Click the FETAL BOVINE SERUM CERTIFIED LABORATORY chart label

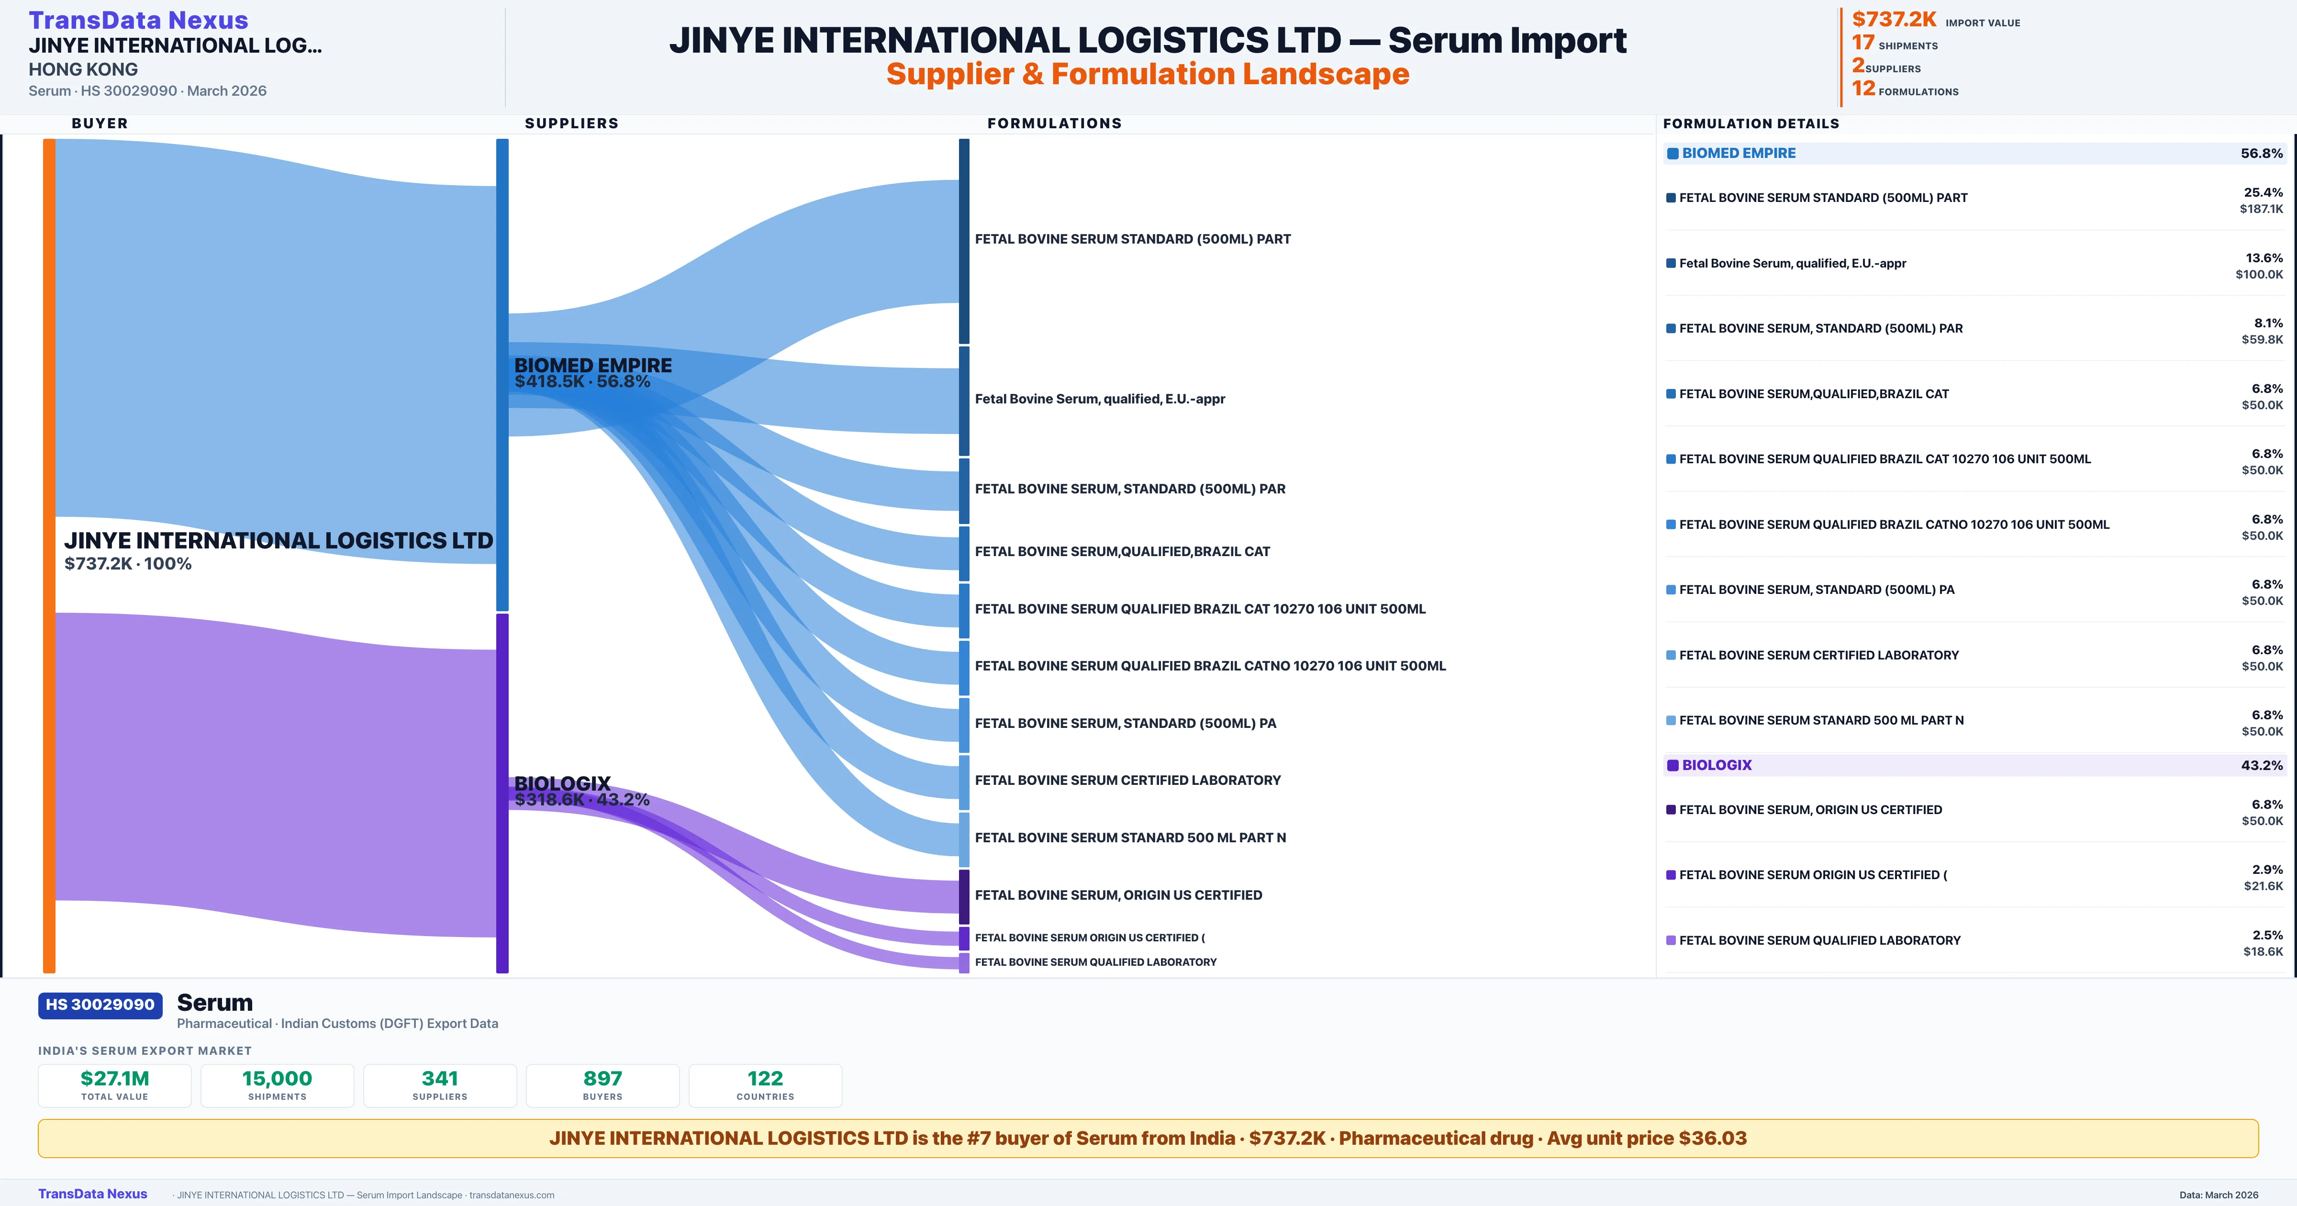coord(1127,780)
